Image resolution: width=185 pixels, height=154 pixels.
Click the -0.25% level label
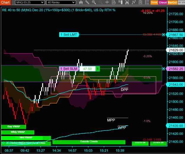click(147, 56)
